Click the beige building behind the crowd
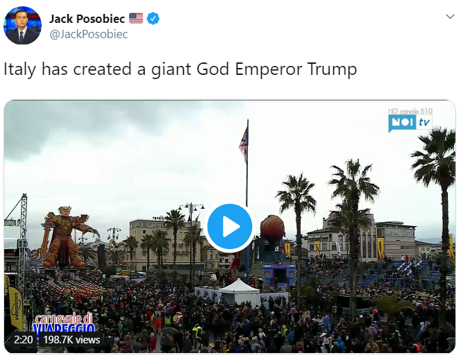This screenshot has height=360, width=461. 165,241
